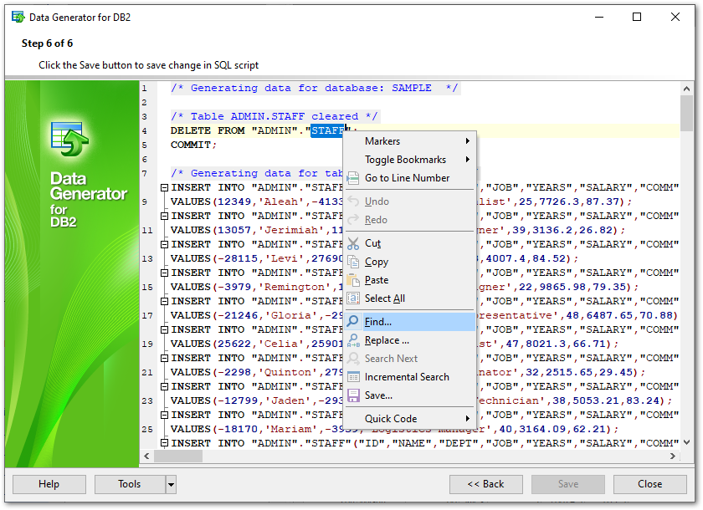This screenshot has height=510, width=703.
Task: Choose Replace ... from context menu
Action: tap(409, 340)
